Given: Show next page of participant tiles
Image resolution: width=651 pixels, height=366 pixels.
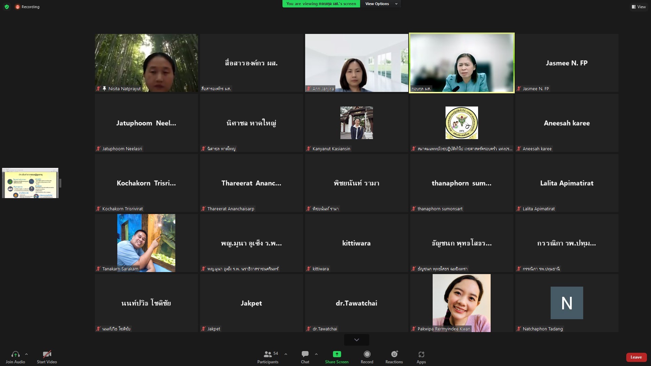Looking at the screenshot, I should pos(356,340).
